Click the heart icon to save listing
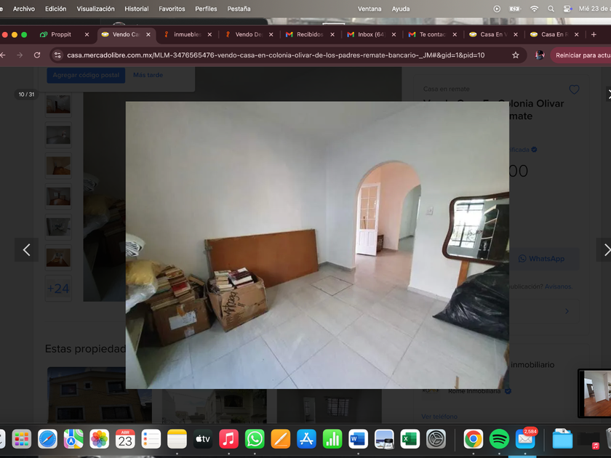The width and height of the screenshot is (611, 458). [x=574, y=89]
